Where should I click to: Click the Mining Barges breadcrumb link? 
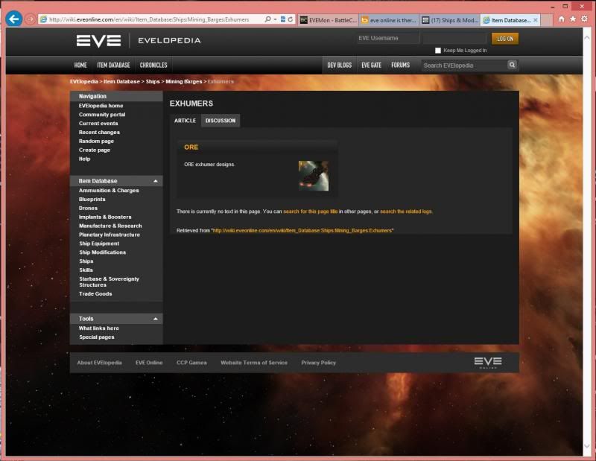[183, 80]
